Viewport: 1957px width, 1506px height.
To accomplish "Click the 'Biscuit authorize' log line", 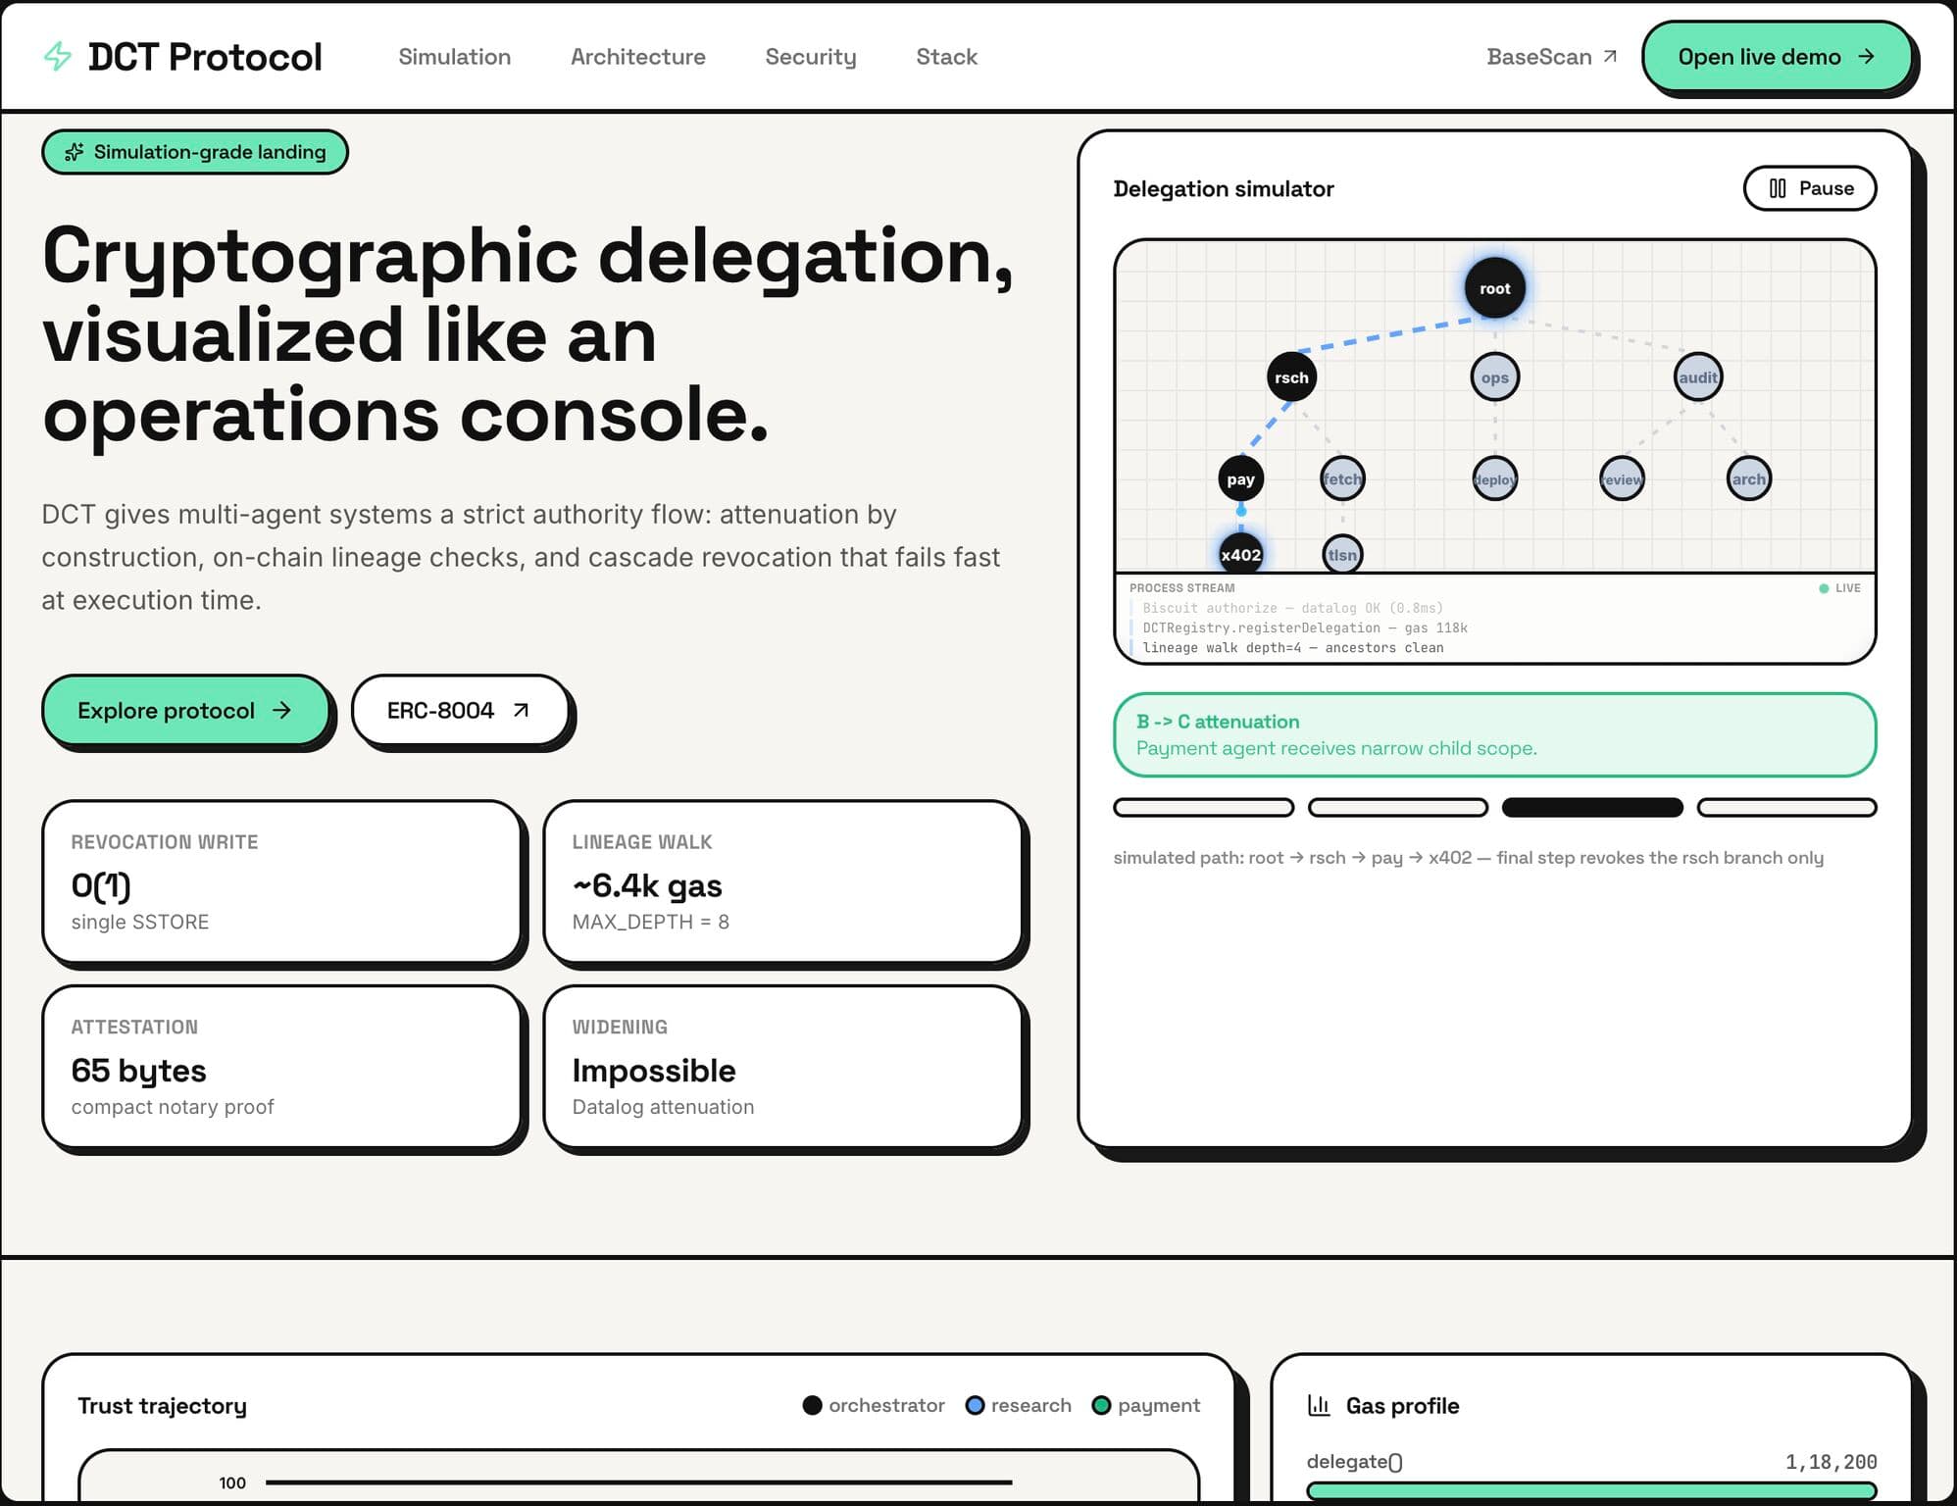I will 1292,608.
